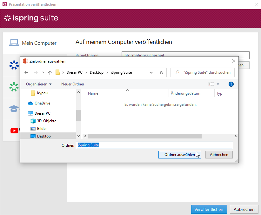The height and width of the screenshot is (215, 261).
Task: Create a Neuer Ordner
Action: (73, 84)
